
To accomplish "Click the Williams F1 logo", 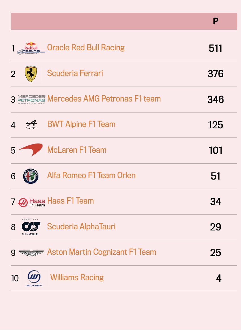I will click(x=34, y=278).
